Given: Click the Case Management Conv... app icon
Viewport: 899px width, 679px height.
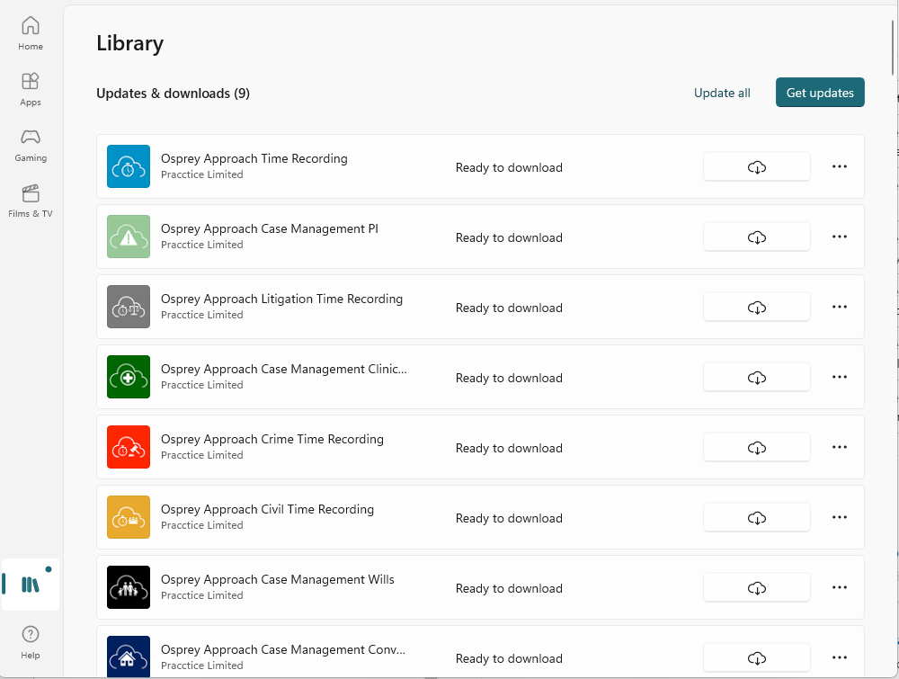Looking at the screenshot, I should (x=129, y=657).
